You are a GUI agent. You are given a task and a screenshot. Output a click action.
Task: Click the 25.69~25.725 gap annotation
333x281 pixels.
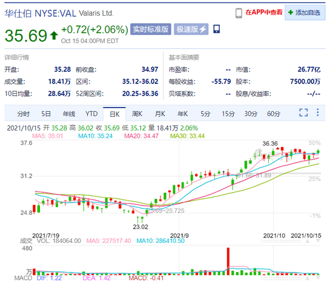(166, 211)
